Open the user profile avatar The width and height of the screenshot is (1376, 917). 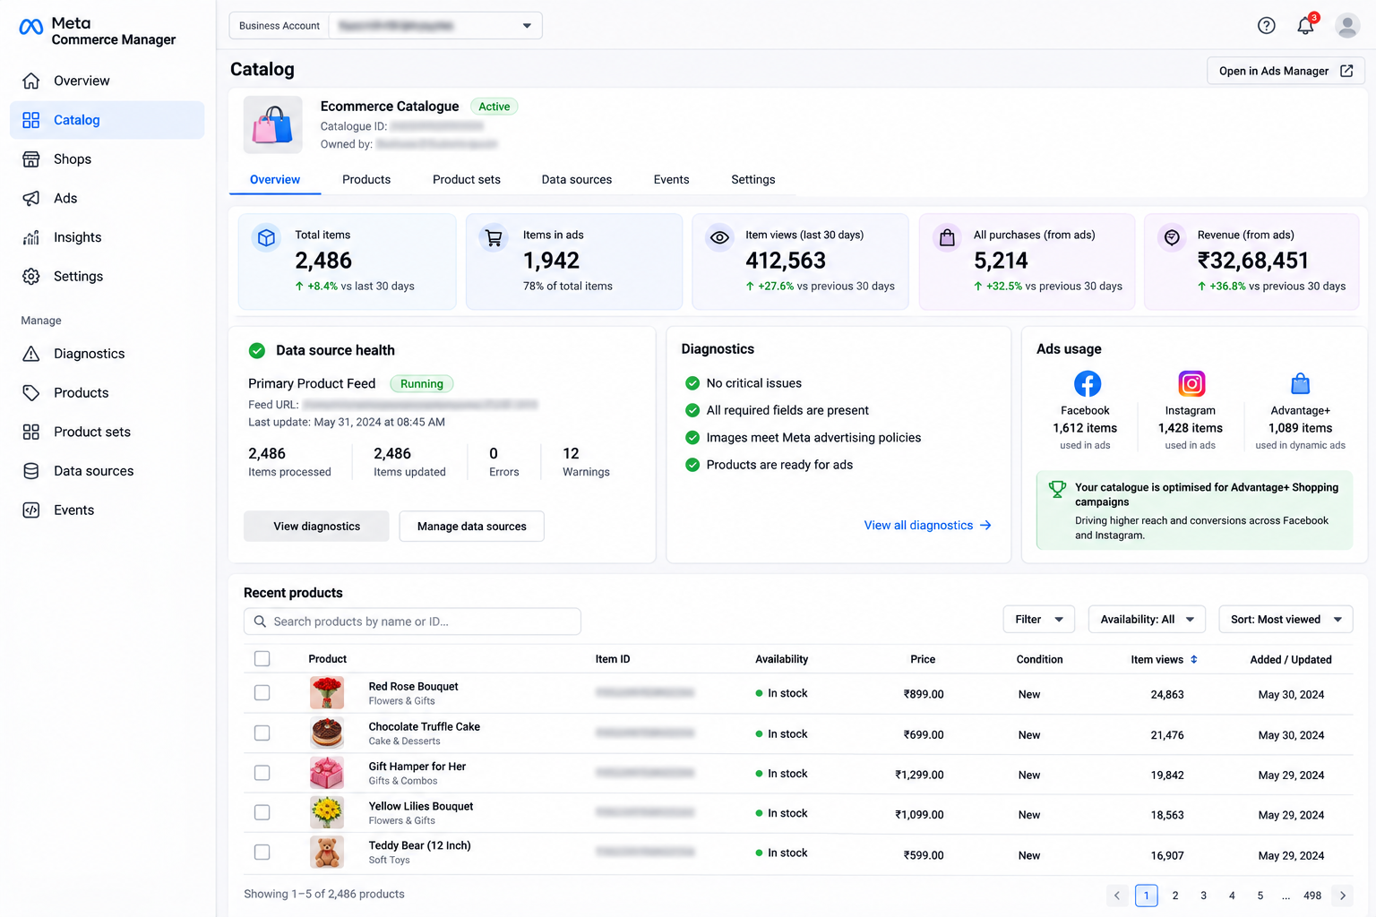1347,25
